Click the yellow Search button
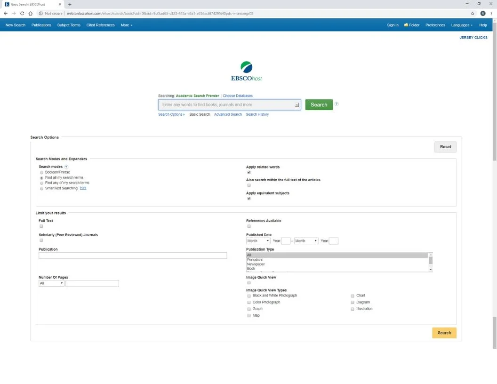This screenshot has width=497, height=384. click(x=444, y=333)
